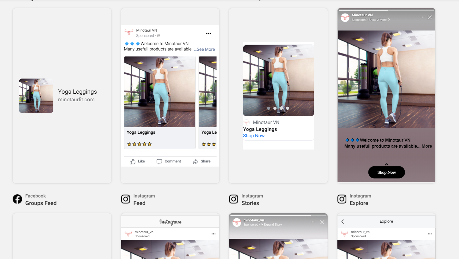The width and height of the screenshot is (459, 259).
Task: Click the Facebook logo beside Groups Feed
Action: [17, 199]
